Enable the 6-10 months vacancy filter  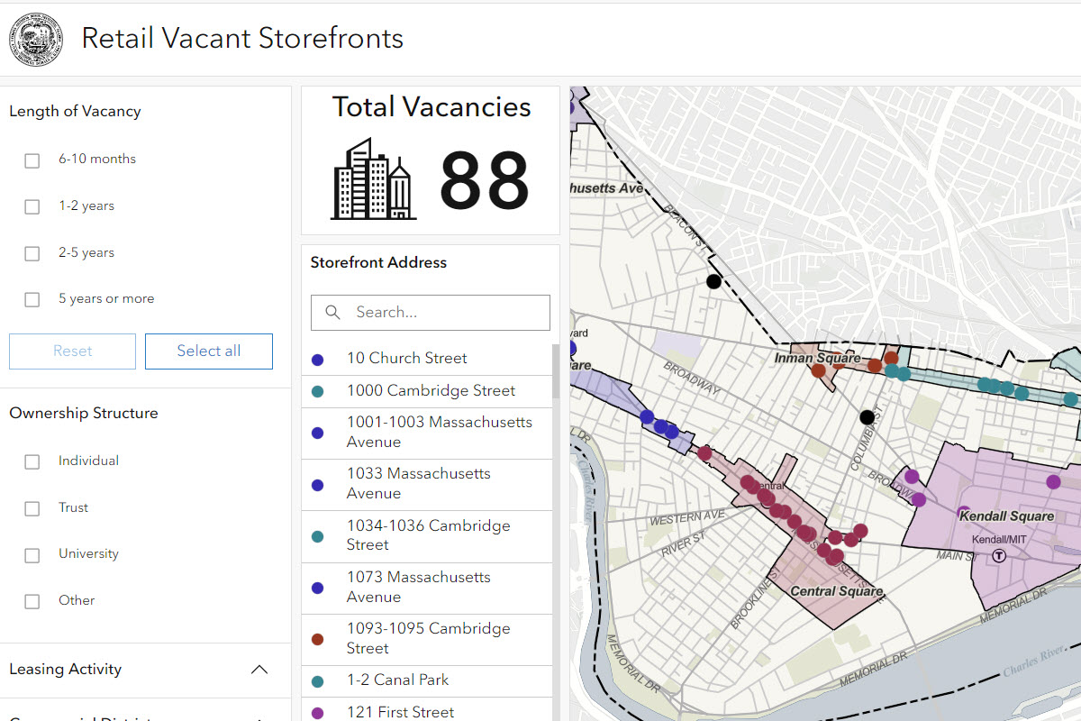pyautogui.click(x=32, y=160)
